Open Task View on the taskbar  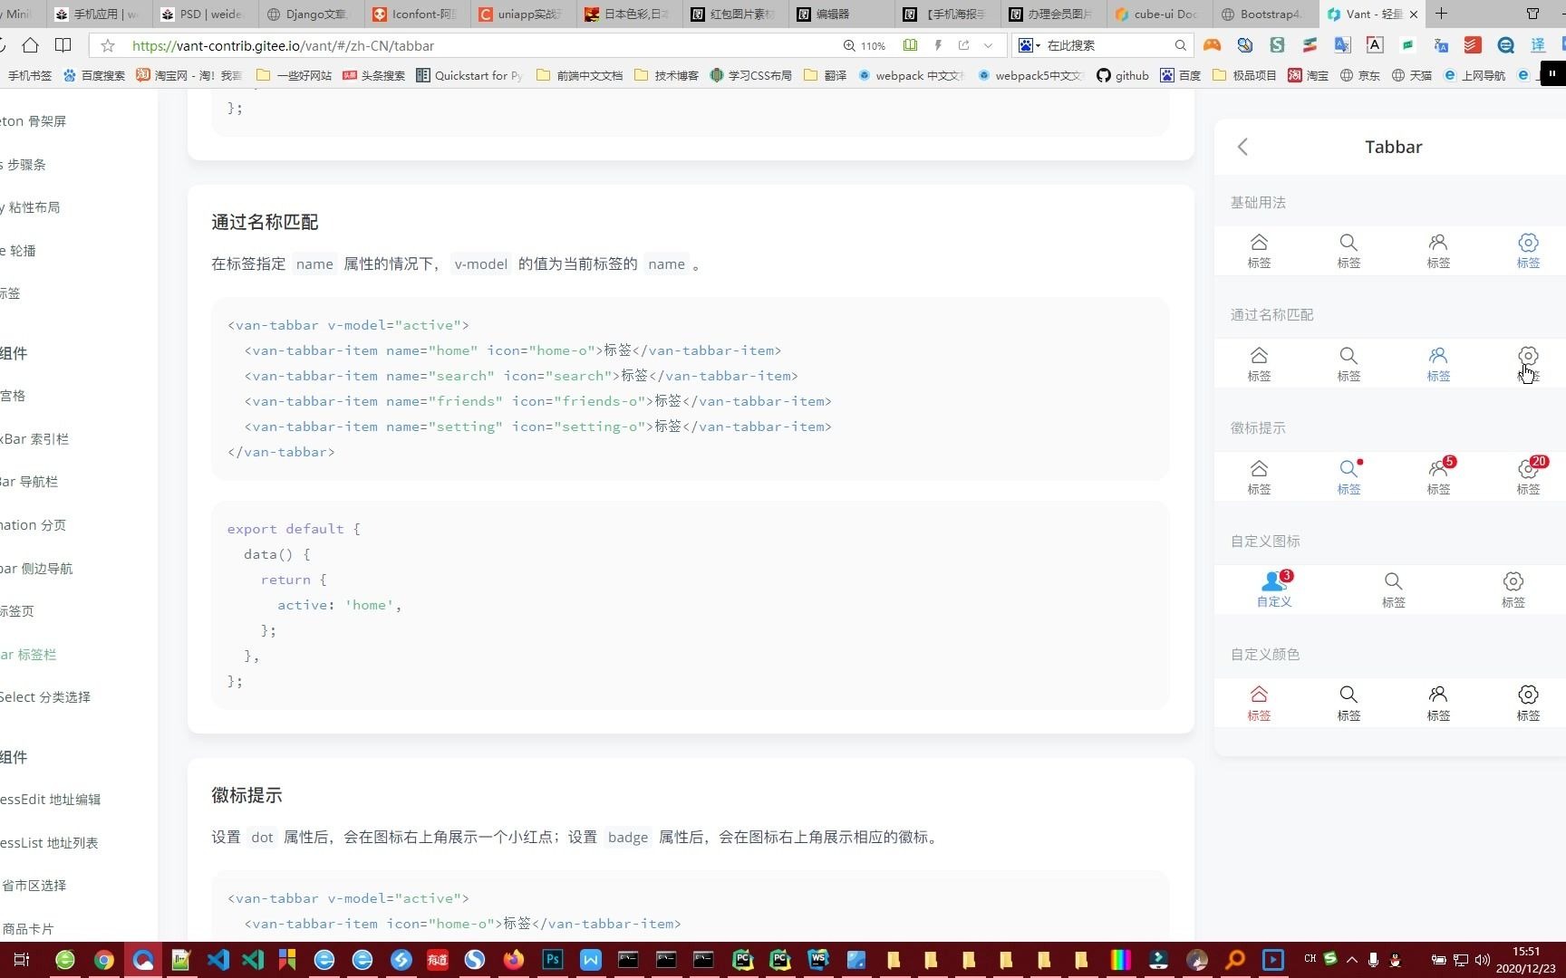(x=22, y=960)
